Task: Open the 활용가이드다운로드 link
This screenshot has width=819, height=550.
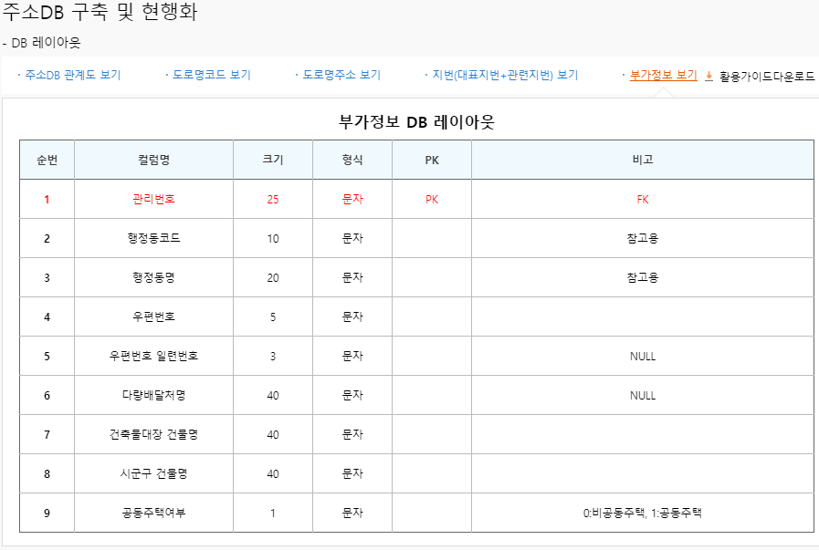Action: coord(766,77)
